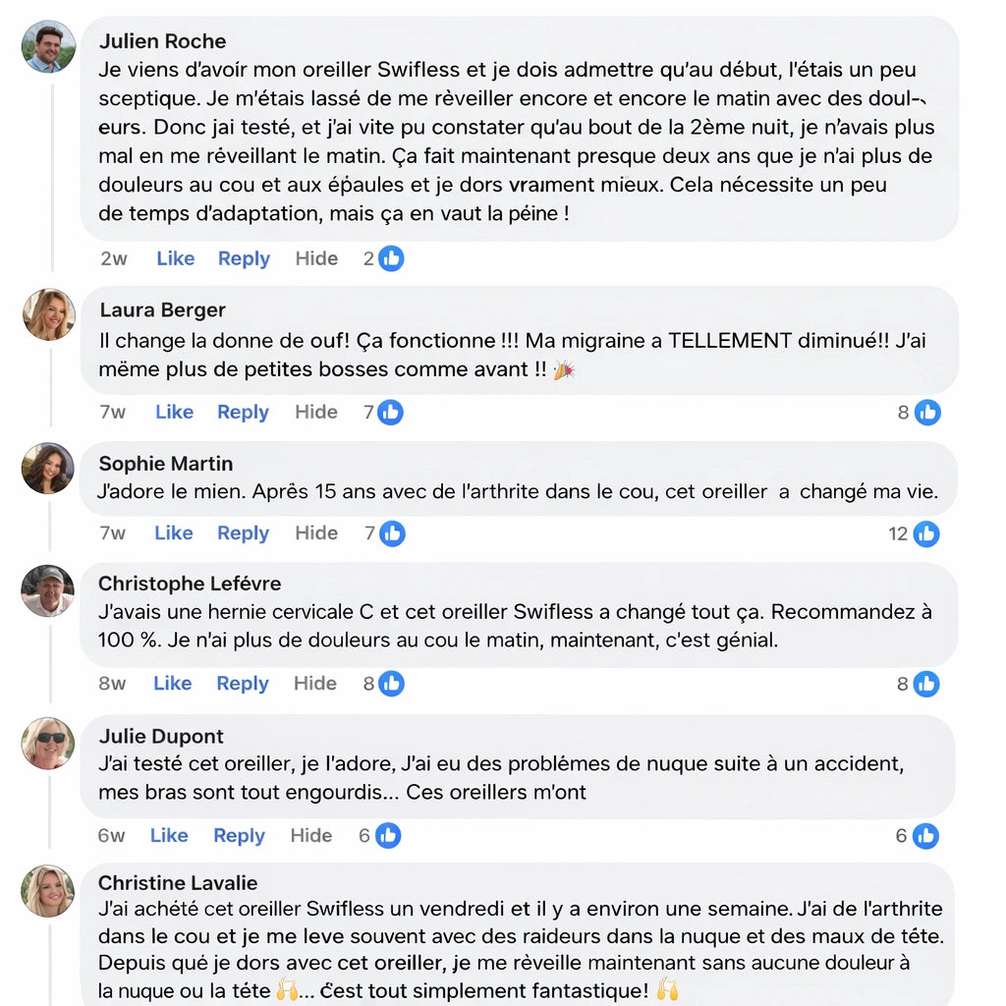This screenshot has height=1006, width=1006.
Task: Click the left thumbs-up icon under Christophe Lefévre's comment
Action: pyautogui.click(x=391, y=684)
